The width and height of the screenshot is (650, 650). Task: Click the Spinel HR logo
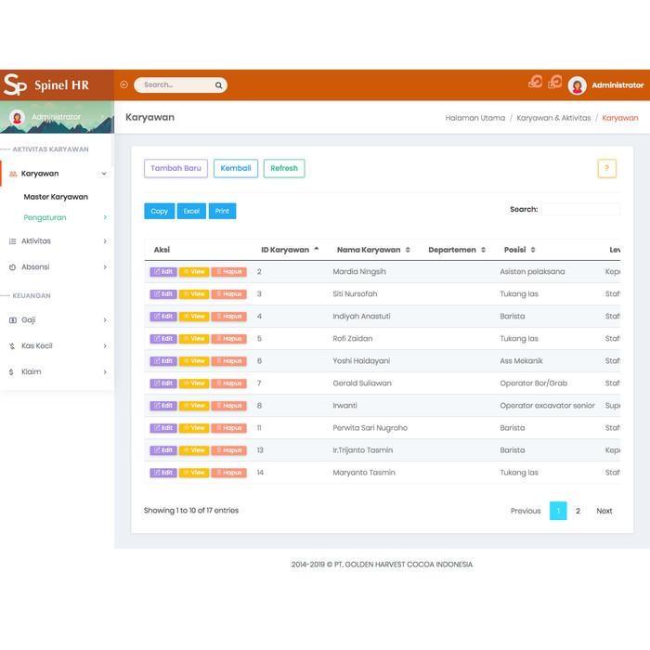point(46,85)
